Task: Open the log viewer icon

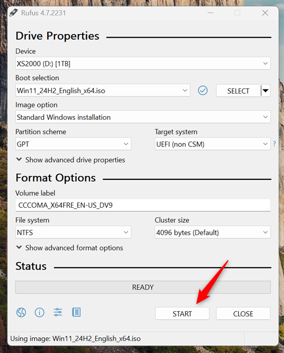Action: [76, 312]
